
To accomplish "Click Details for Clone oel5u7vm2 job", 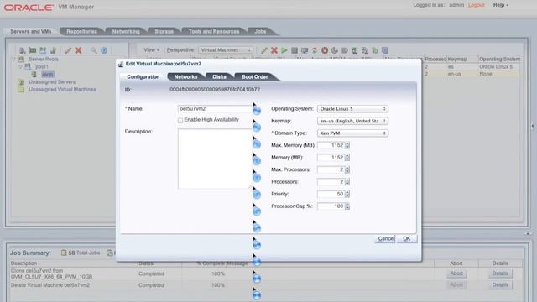I will [500, 273].
